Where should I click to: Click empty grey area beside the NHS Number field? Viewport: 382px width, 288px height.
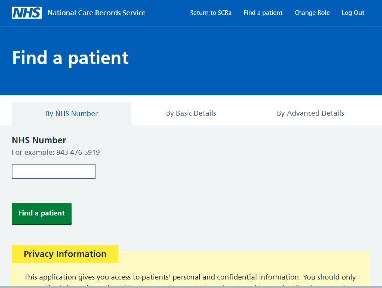pos(219,171)
